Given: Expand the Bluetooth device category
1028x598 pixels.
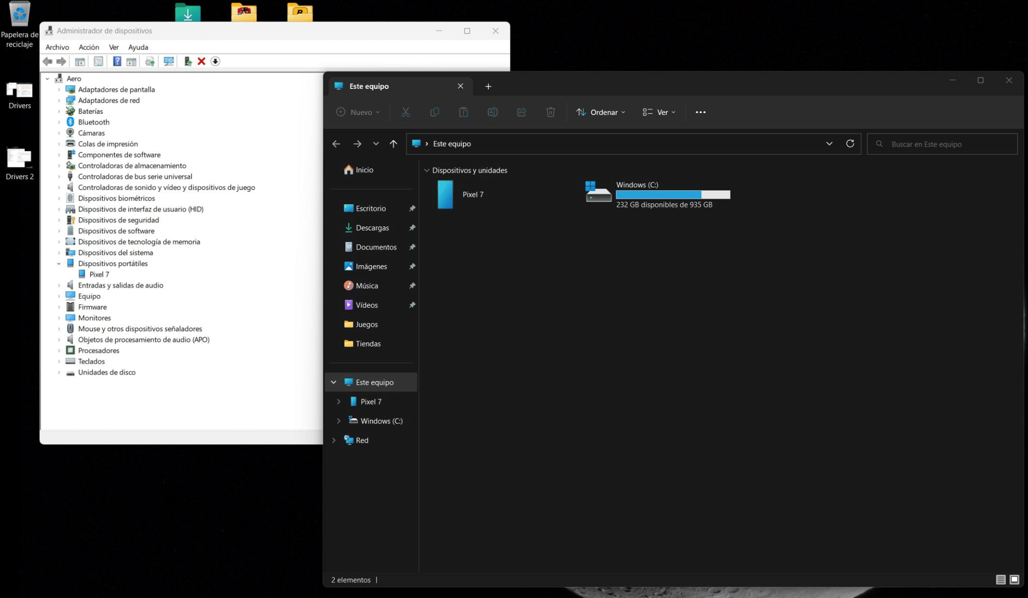Looking at the screenshot, I should [59, 123].
